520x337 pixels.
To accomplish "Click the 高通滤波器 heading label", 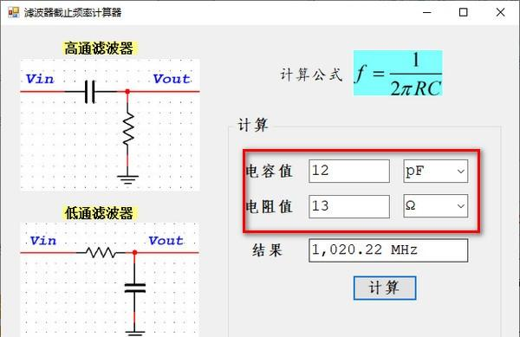I will [x=99, y=49].
